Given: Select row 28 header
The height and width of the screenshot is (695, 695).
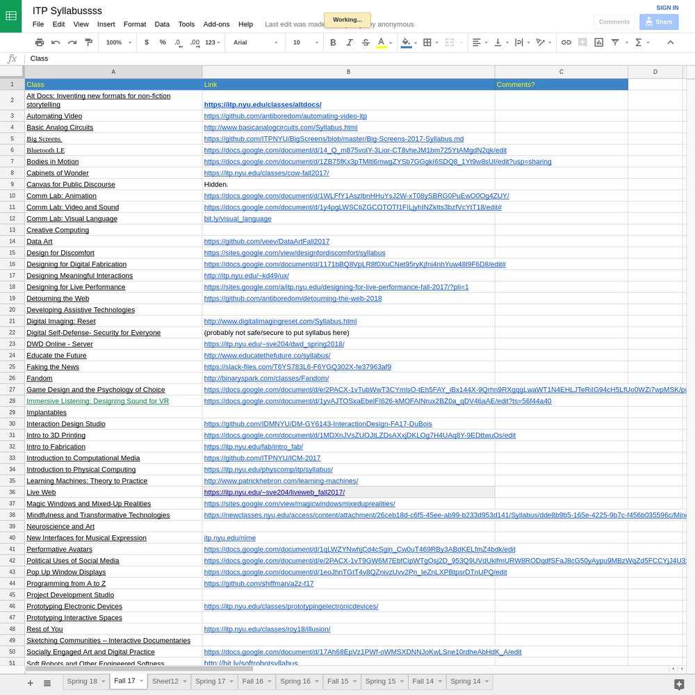Looking at the screenshot, I should (12, 401).
